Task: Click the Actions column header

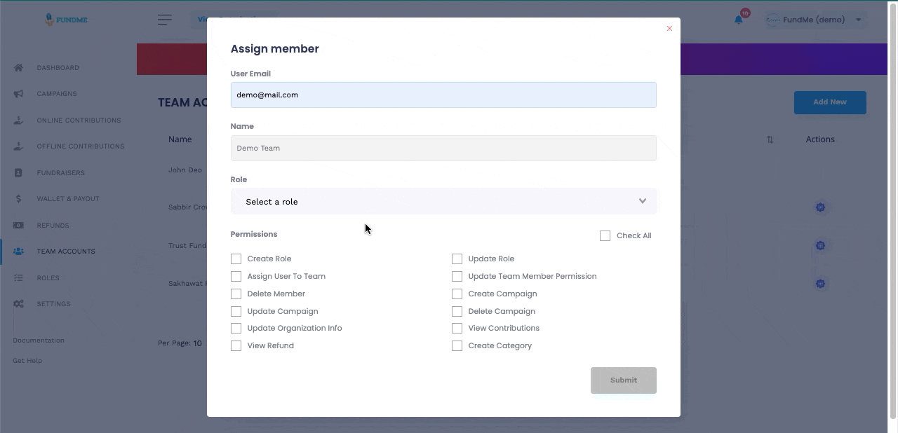Action: click(x=820, y=139)
